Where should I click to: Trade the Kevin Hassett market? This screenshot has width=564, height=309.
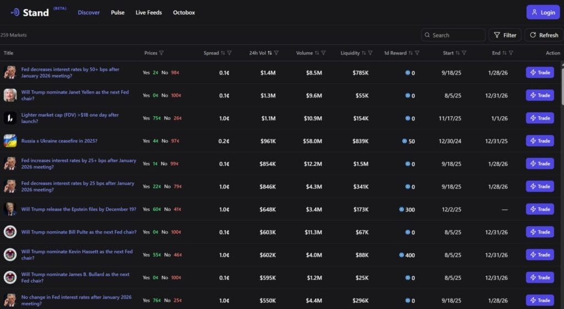tap(540, 254)
